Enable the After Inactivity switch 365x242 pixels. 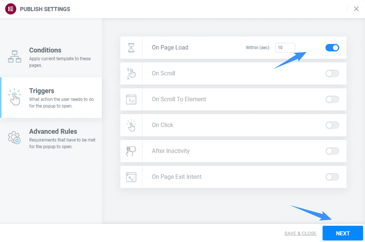332,151
